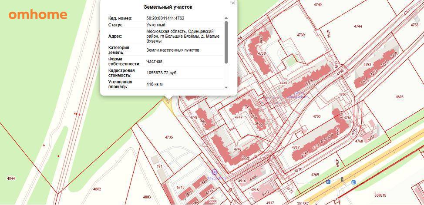Screen dimensions: 424x205
Task: Click the left bus stop icon on road
Action: tap(329, 182)
